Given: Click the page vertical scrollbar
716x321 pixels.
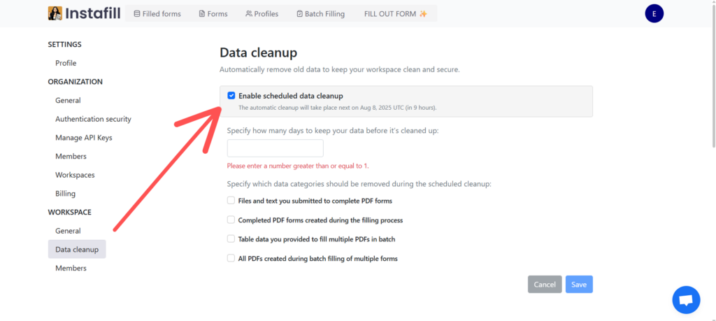Looking at the screenshot, I should tap(713, 73).
